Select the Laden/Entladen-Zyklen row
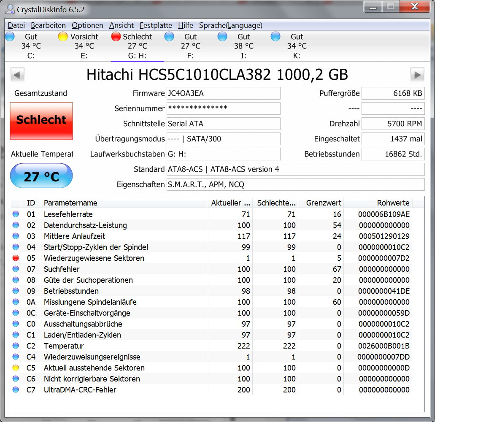The width and height of the screenshot is (486, 422). pos(211,335)
